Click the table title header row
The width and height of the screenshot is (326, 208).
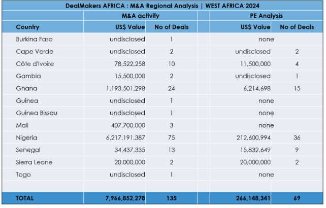[x=162, y=6]
